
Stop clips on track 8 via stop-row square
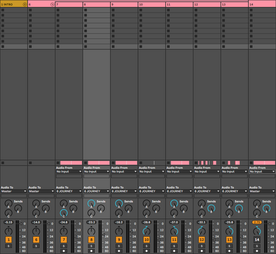tap(85, 163)
